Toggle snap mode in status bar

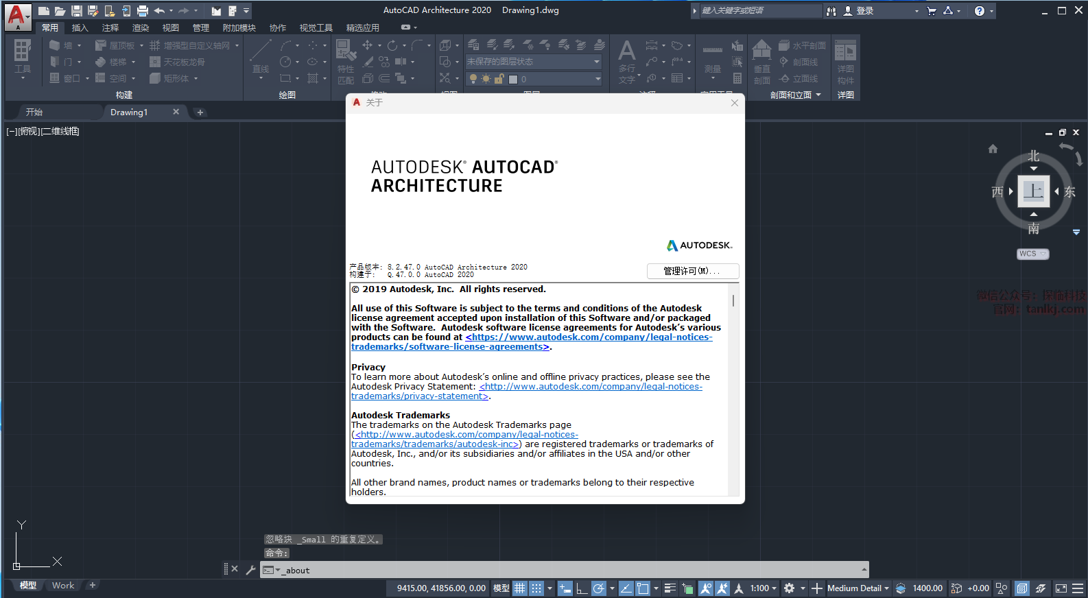pos(536,588)
